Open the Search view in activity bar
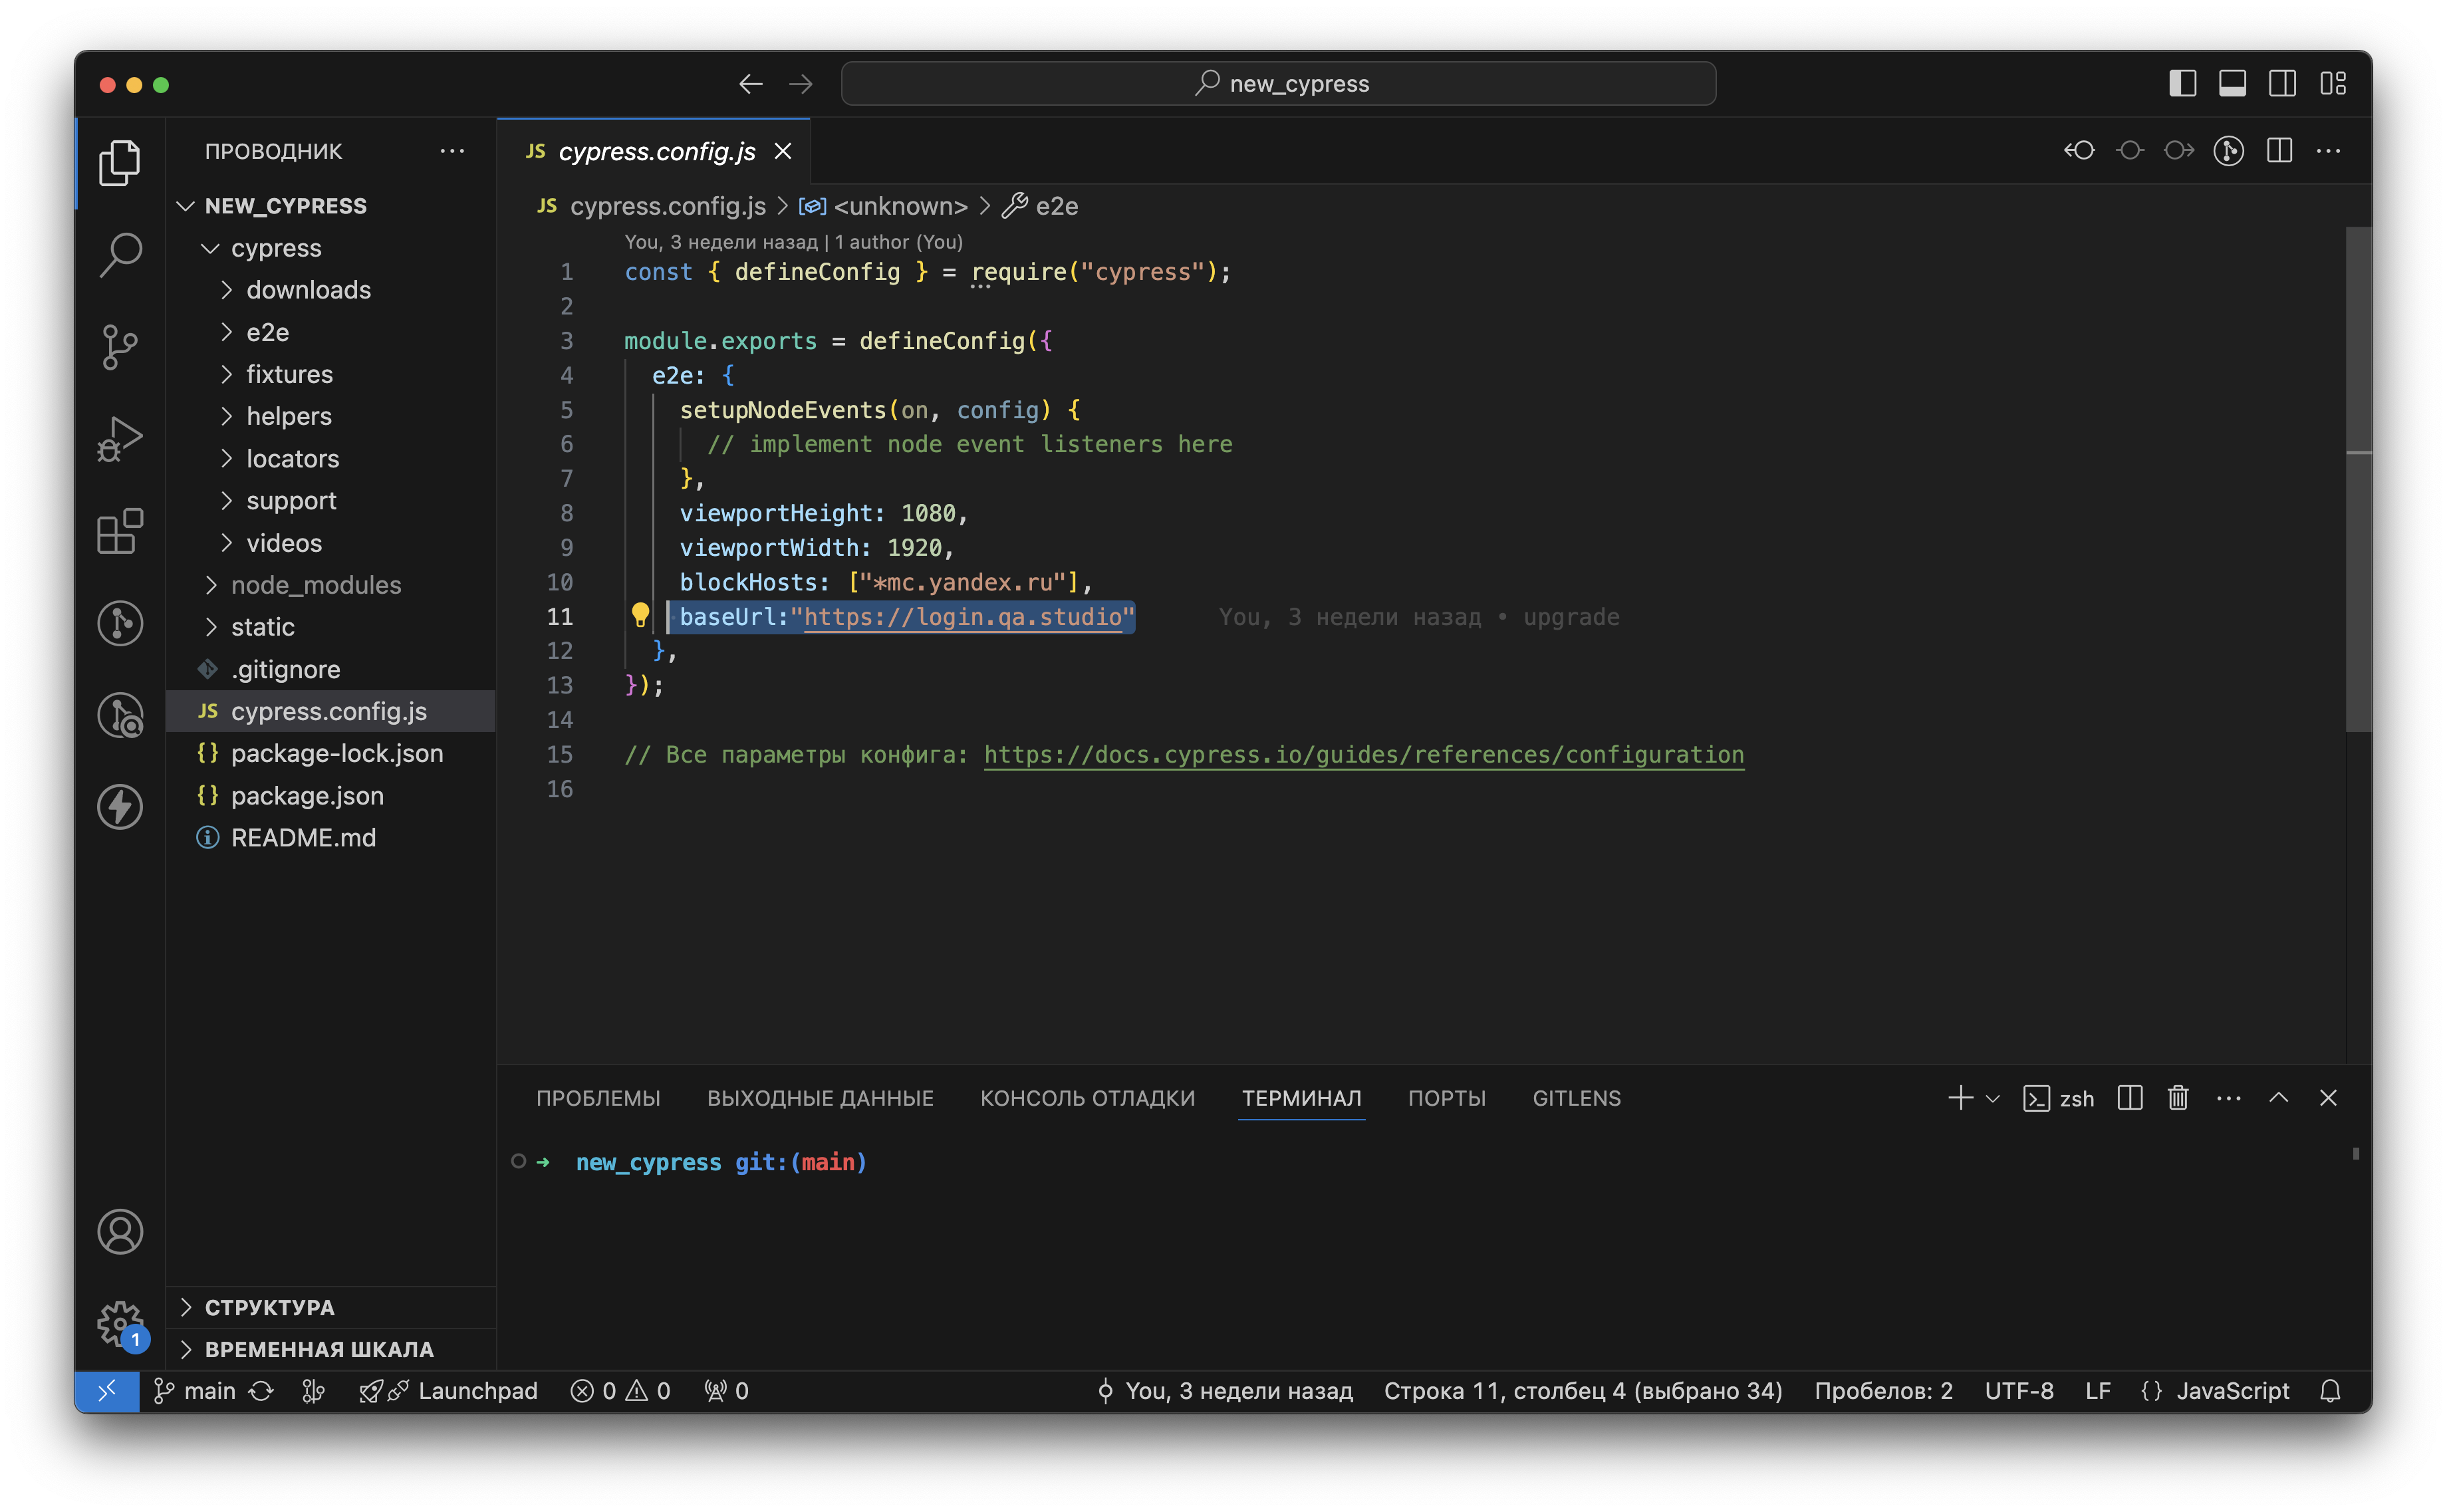Viewport: 2447px width, 1512px height. tap(120, 256)
